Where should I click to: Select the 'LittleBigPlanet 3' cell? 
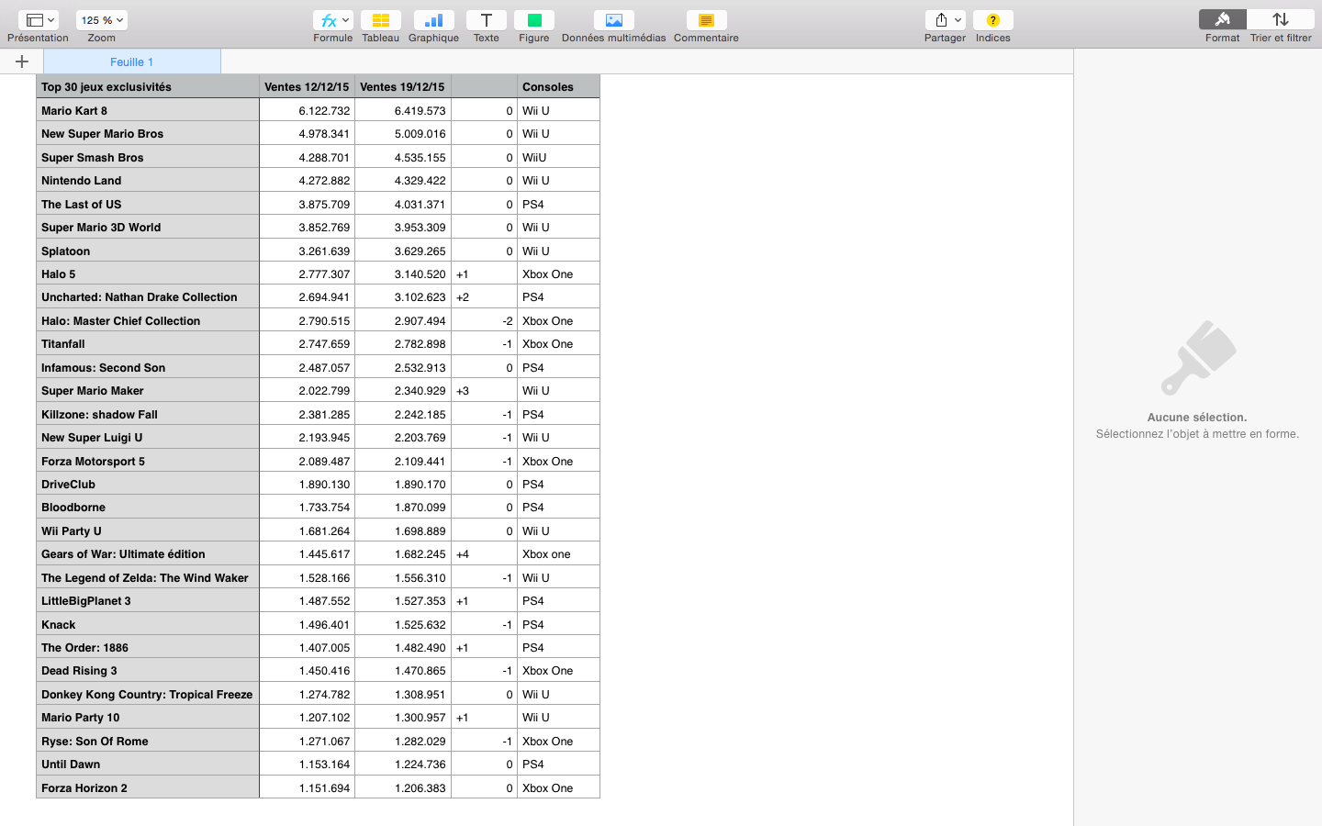(148, 601)
